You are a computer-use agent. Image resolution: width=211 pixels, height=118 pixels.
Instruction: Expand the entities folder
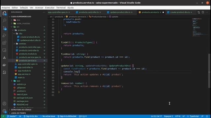click(x=22, y=44)
